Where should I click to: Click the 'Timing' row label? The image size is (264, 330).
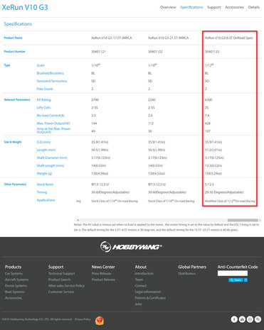click(42, 192)
